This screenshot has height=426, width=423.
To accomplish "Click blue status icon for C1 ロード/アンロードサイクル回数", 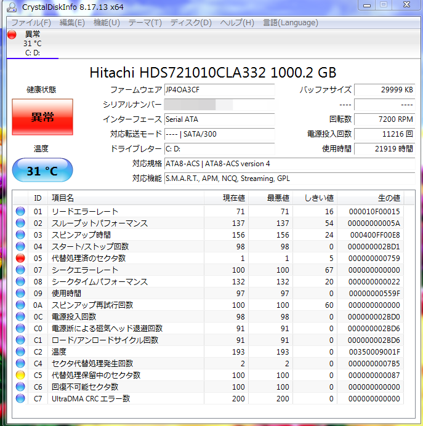I will (20, 340).
